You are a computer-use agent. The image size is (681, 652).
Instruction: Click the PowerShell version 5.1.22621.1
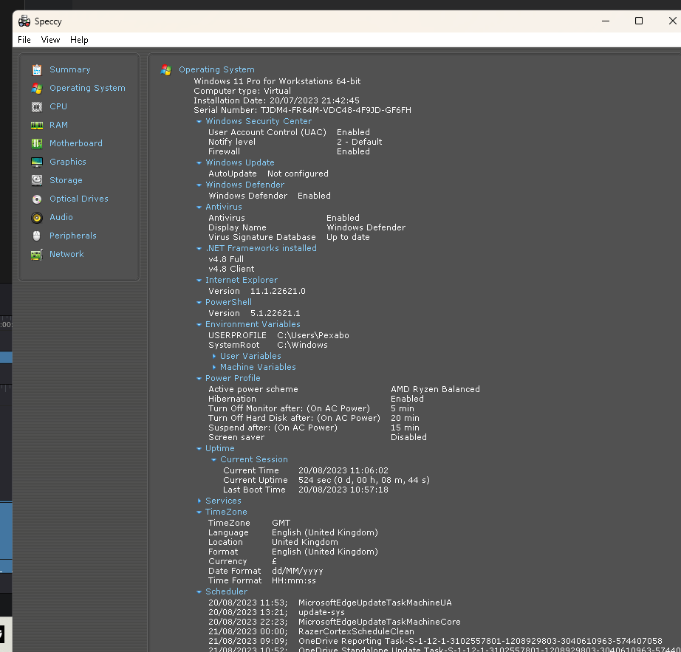[275, 313]
